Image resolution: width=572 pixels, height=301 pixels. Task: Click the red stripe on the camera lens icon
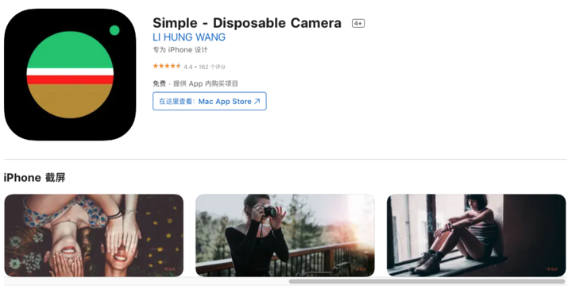point(70,79)
